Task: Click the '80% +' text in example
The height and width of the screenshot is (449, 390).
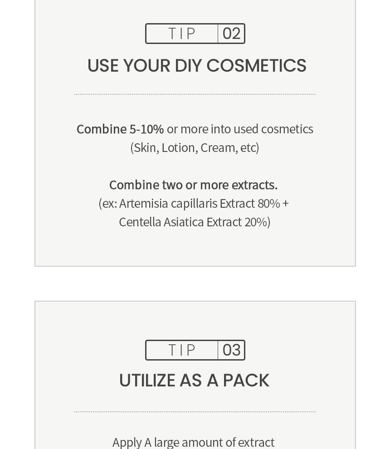Action: tap(273, 204)
